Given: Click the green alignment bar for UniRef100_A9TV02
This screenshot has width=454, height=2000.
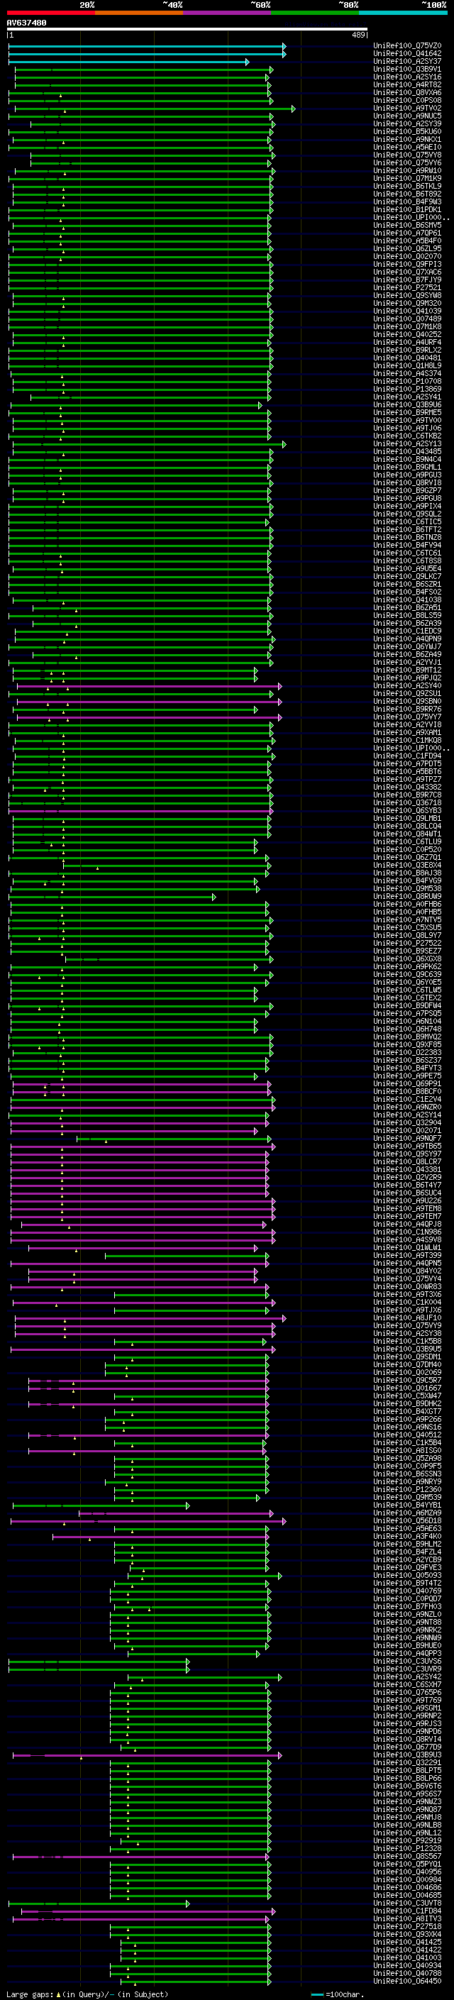Looking at the screenshot, I should pyautogui.click(x=155, y=109).
